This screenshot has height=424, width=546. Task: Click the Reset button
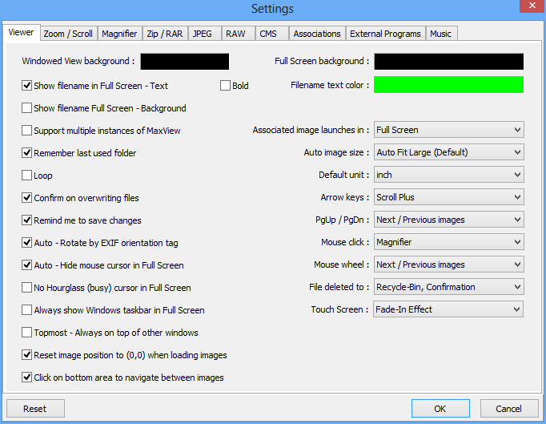pyautogui.click(x=35, y=409)
